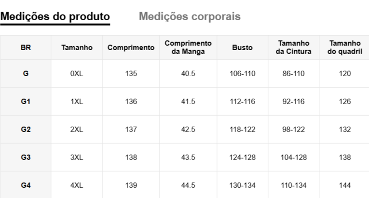The width and height of the screenshot is (369, 198).
Task: Click the 43.5 sleeve length cell
Action: (188, 158)
